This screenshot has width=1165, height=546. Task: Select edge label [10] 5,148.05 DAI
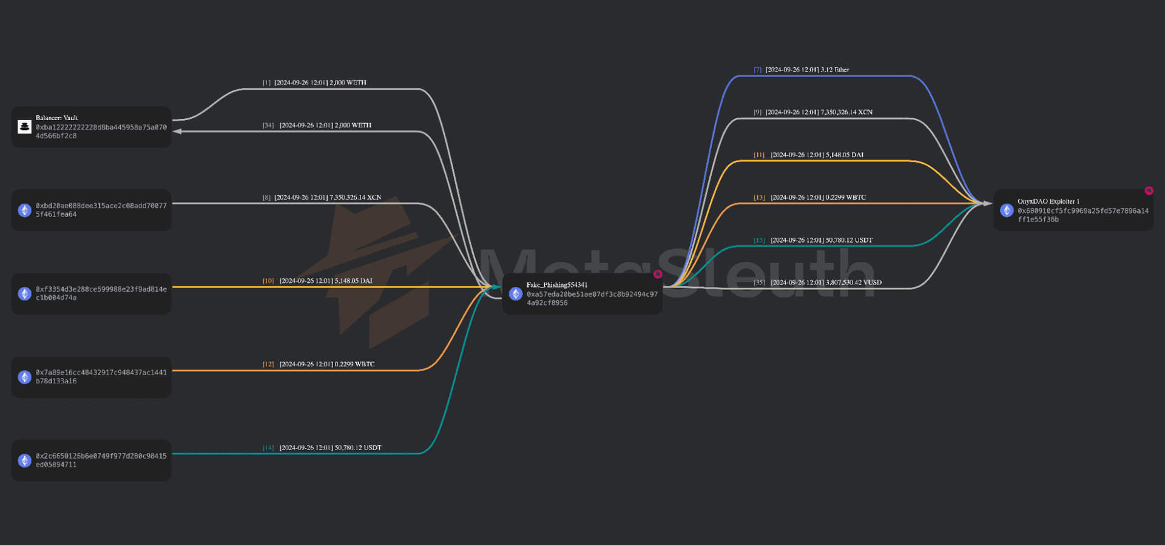pos(317,281)
